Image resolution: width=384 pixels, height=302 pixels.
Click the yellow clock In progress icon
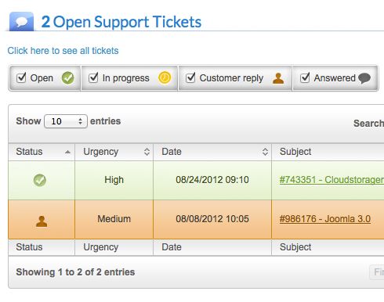[165, 78]
